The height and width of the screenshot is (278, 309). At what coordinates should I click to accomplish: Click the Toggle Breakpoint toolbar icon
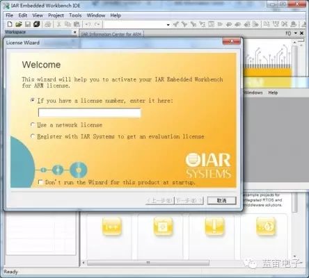coord(294,24)
